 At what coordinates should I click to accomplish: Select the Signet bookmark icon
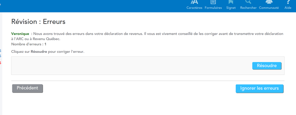click(231, 2)
